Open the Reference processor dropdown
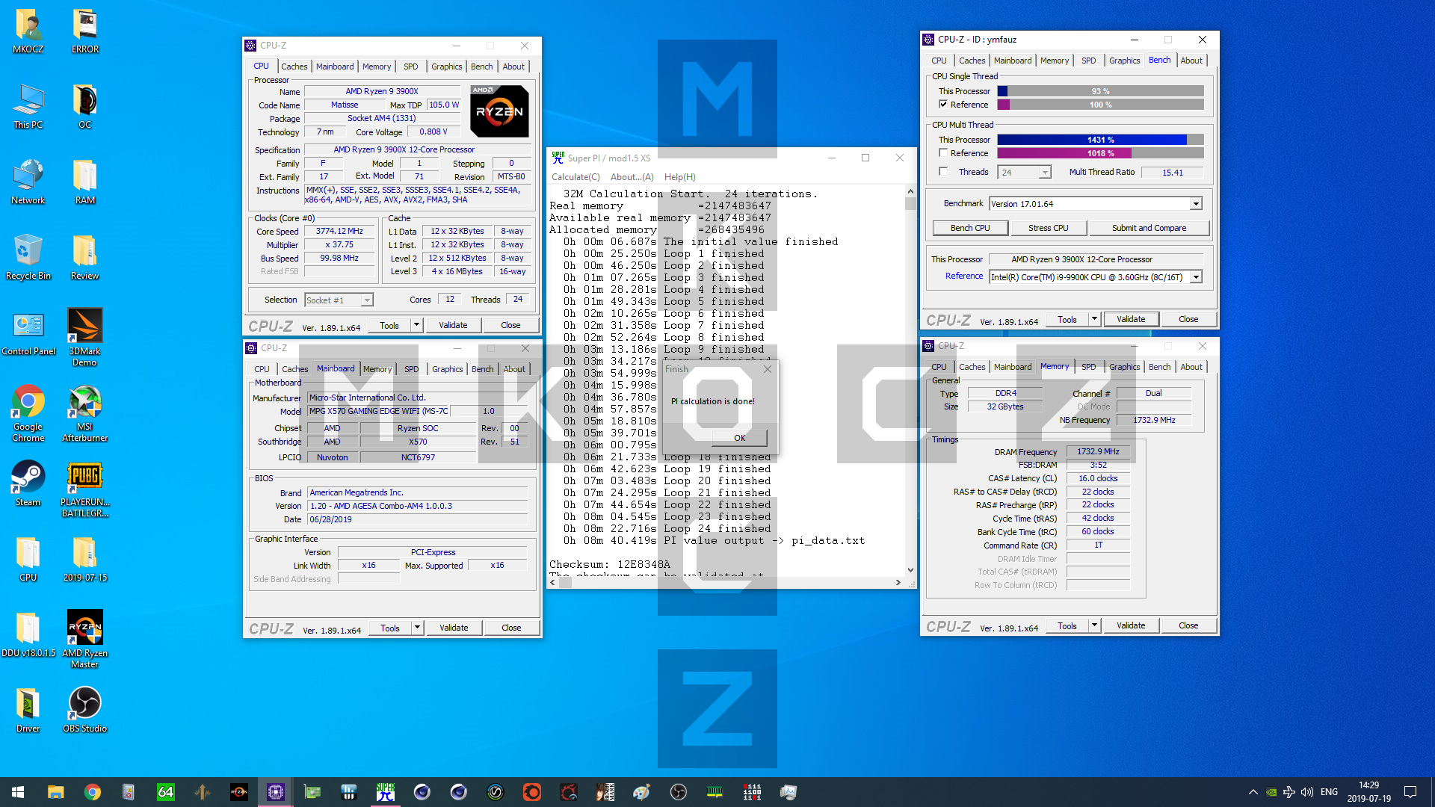This screenshot has width=1435, height=807. coord(1196,277)
